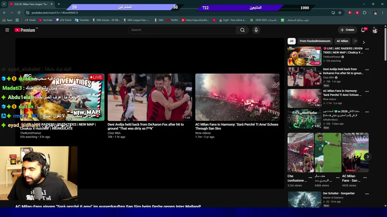387x217 pixels.
Task: Open the (23) Twitch bookmark
Action: point(64,20)
